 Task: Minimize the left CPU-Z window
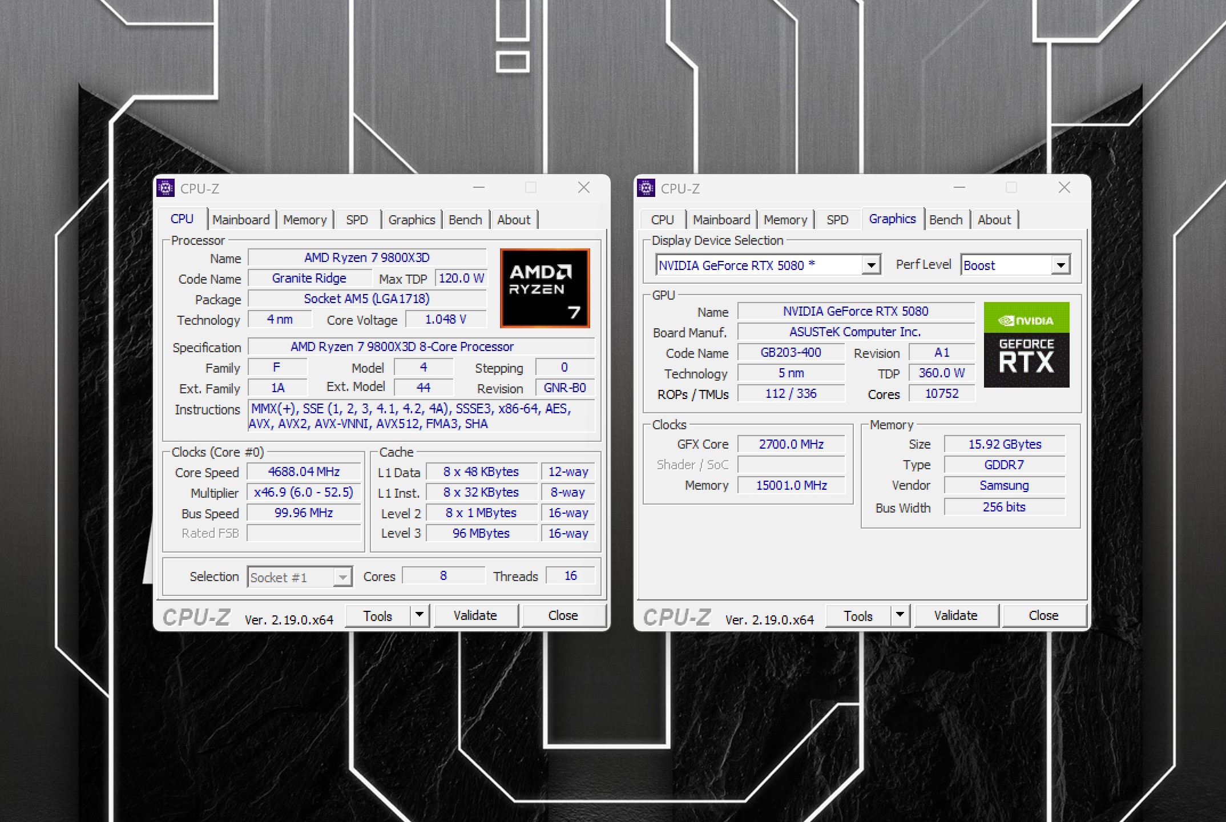tap(479, 188)
